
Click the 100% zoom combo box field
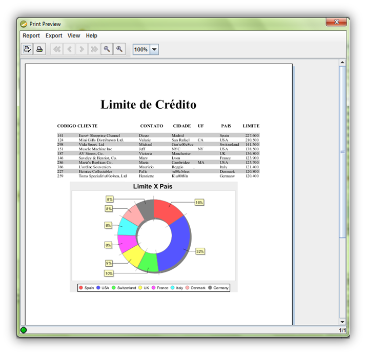pyautogui.click(x=141, y=50)
